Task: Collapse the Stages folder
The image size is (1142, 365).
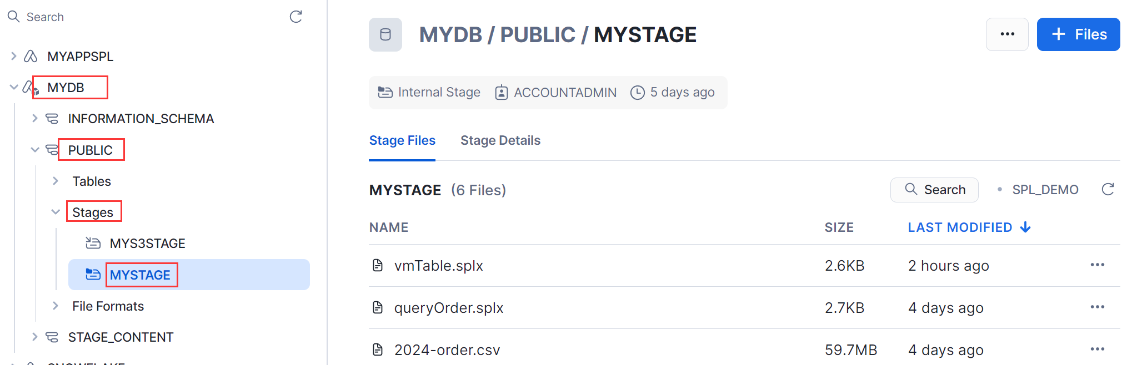Action: tap(55, 212)
